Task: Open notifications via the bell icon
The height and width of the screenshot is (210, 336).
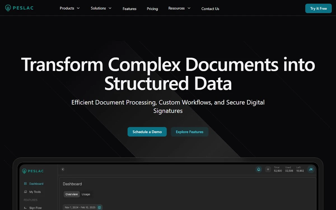Action: pos(259,169)
